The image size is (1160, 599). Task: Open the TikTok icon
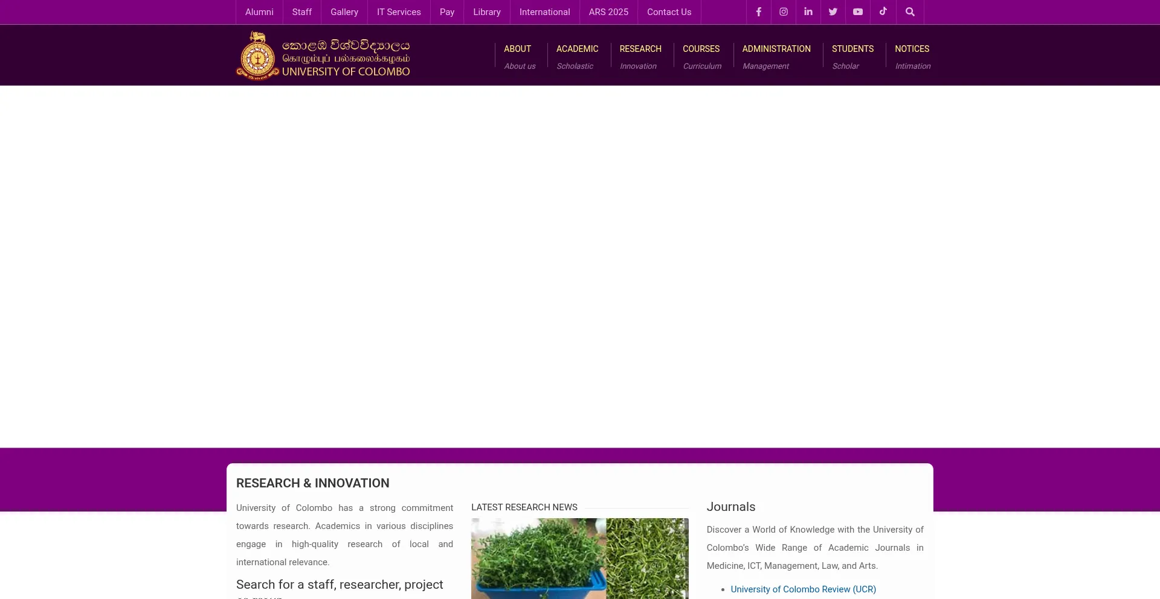click(x=883, y=12)
